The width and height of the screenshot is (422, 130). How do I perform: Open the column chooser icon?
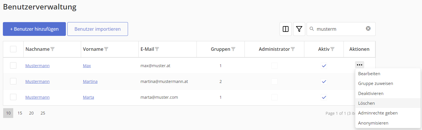[286, 29]
